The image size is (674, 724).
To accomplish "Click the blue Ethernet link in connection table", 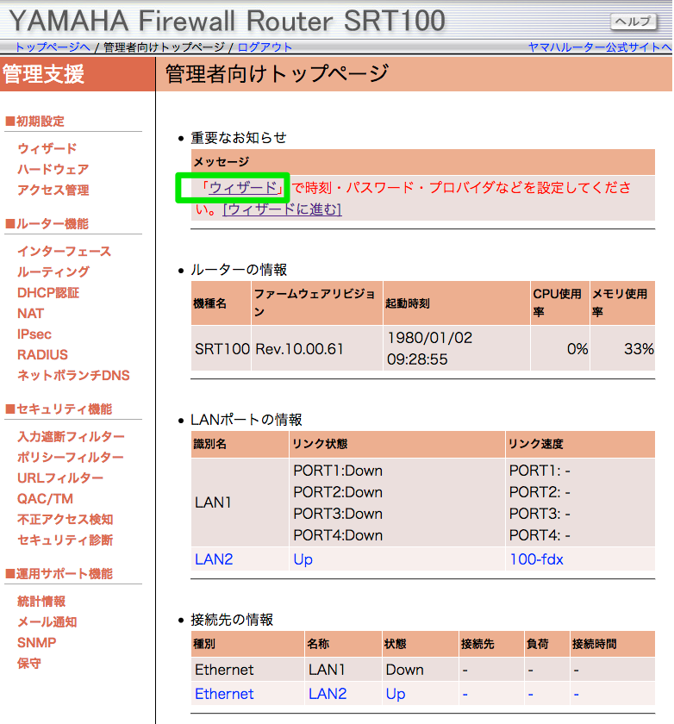I will (x=224, y=694).
